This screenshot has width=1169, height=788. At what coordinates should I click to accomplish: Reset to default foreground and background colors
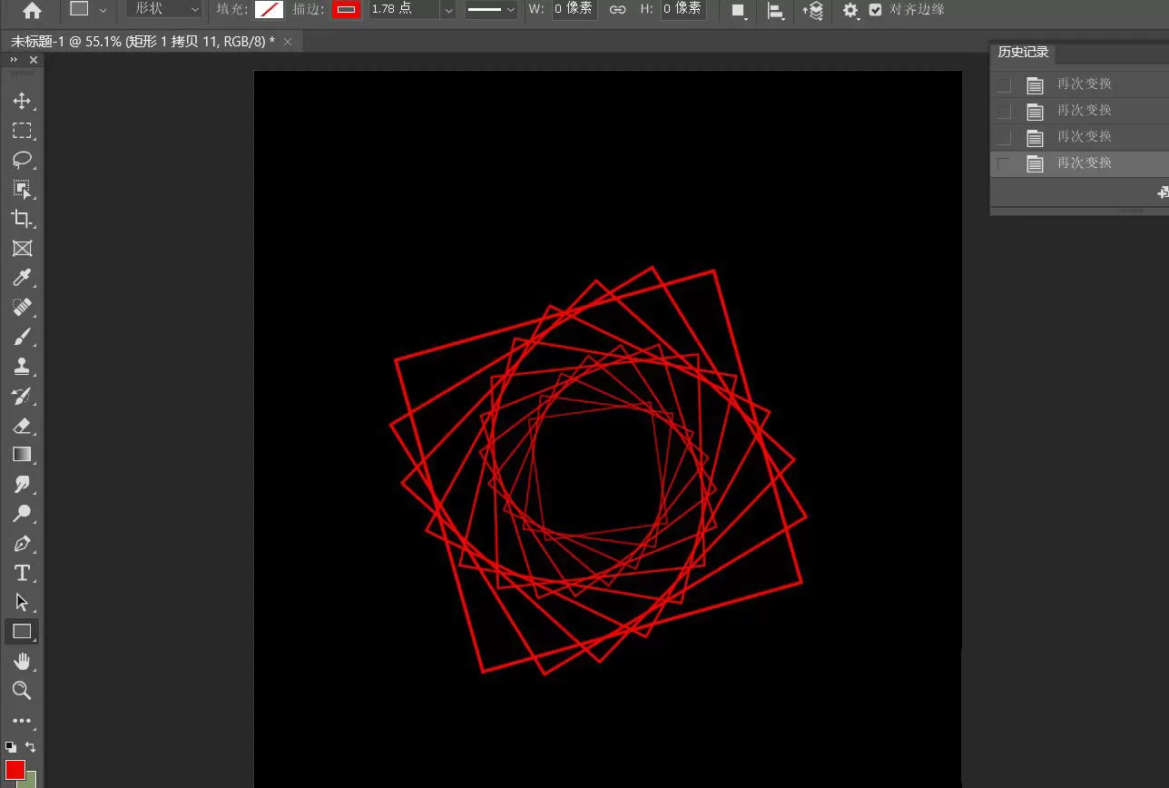10,746
